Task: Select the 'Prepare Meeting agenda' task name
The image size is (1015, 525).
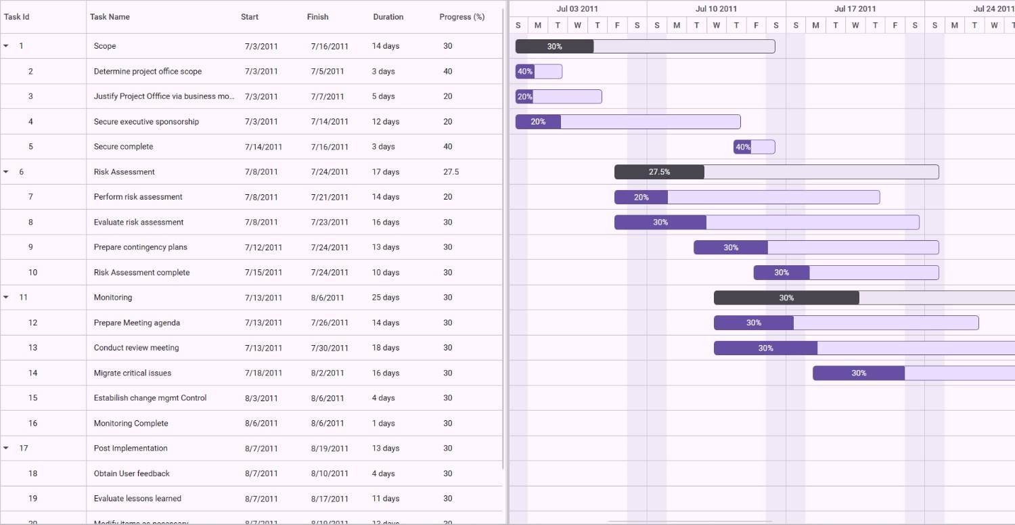Action: click(137, 323)
